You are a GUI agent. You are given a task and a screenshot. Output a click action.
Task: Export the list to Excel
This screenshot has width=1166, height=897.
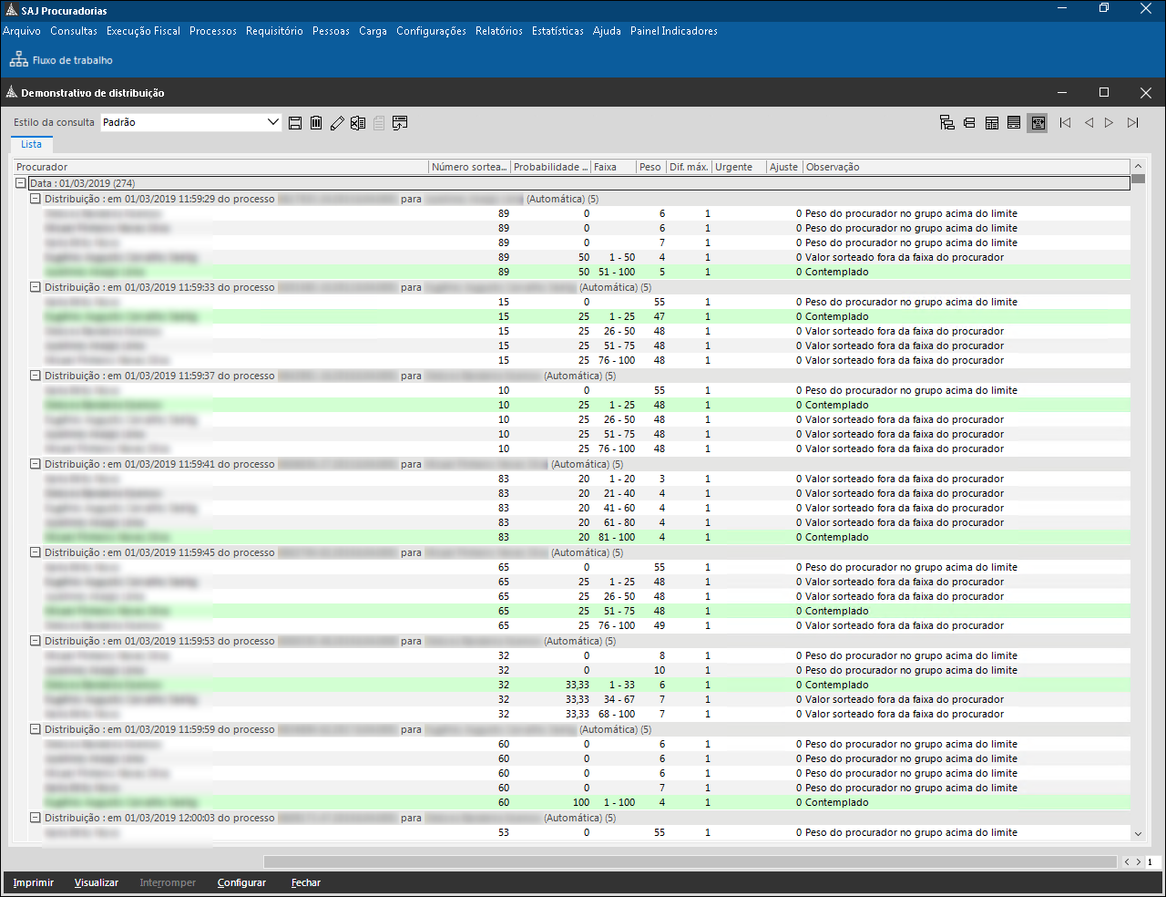click(x=358, y=123)
